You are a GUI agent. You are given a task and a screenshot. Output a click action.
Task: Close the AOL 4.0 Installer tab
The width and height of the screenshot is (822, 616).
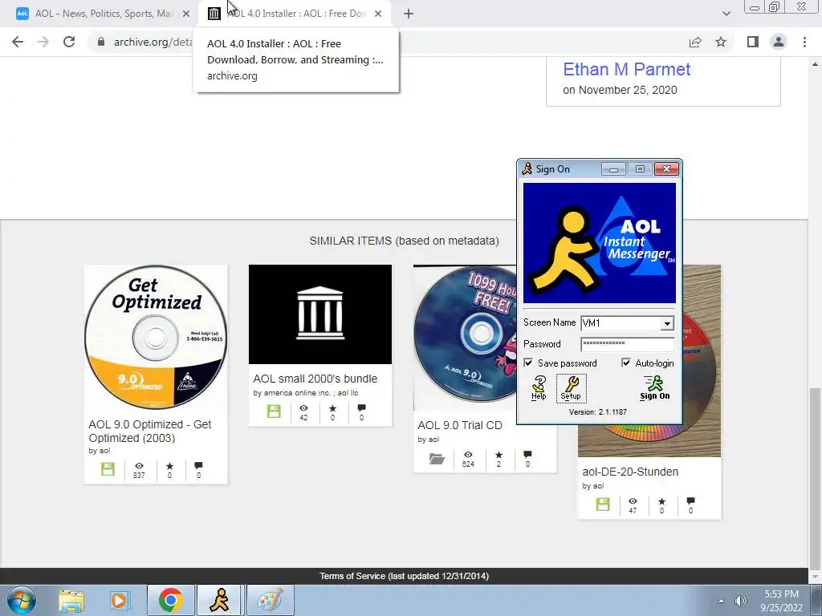click(378, 14)
